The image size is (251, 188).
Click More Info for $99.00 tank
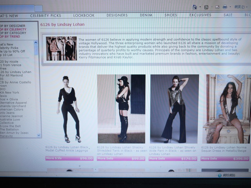tap(121, 159)
